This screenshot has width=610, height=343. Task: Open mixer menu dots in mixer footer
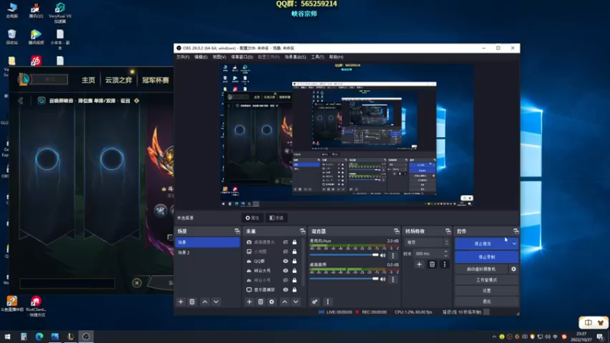[x=328, y=302]
